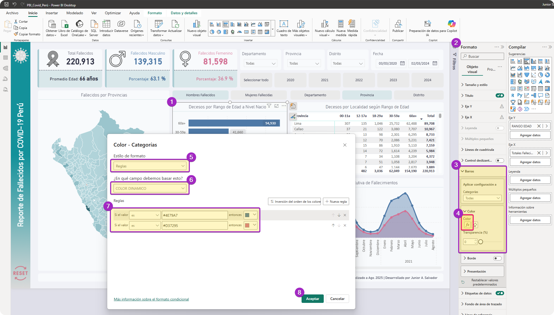
Task: Click the Publicar icon in ribbon
Action: point(398,24)
